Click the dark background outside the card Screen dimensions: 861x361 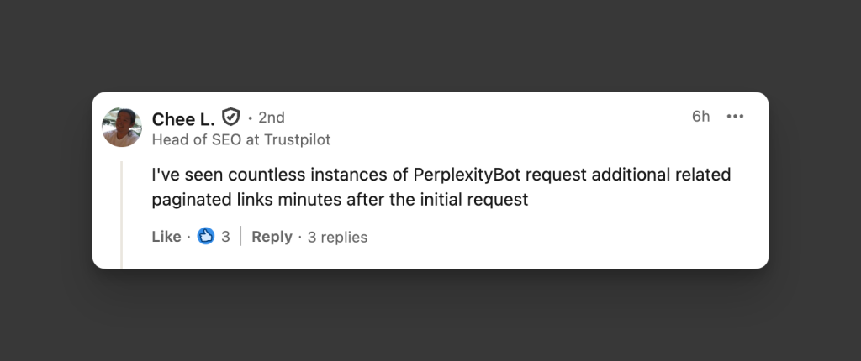click(420, 319)
